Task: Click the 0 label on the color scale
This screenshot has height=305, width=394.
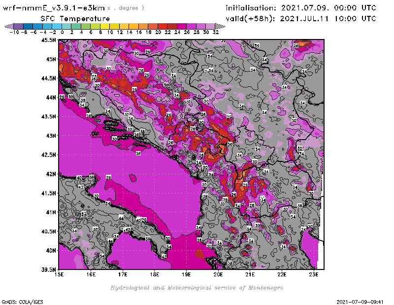Action: pyautogui.click(x=62, y=32)
